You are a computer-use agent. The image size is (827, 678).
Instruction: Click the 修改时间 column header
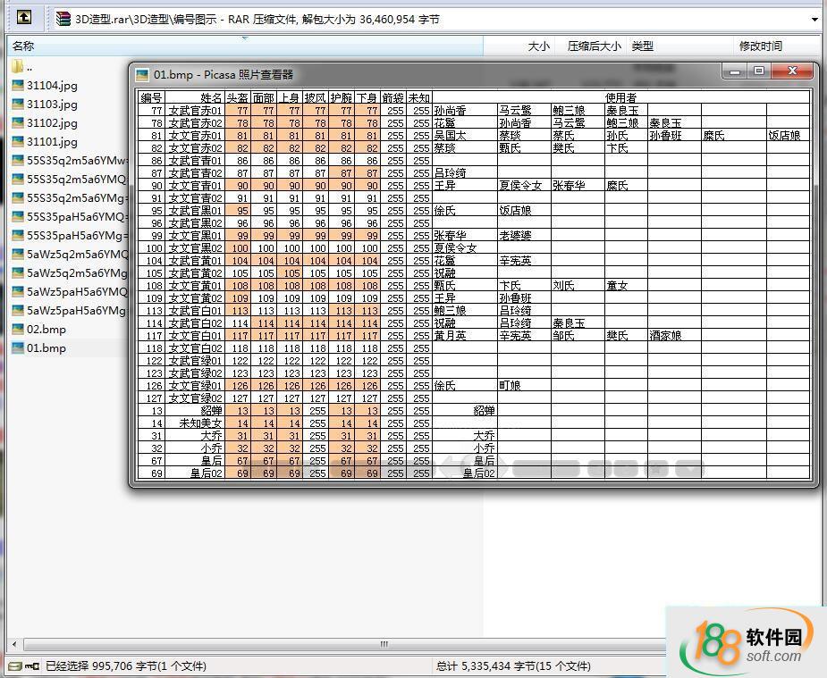(760, 46)
